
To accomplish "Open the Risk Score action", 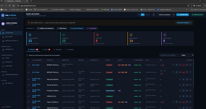I will pyautogui.click(x=62, y=28).
